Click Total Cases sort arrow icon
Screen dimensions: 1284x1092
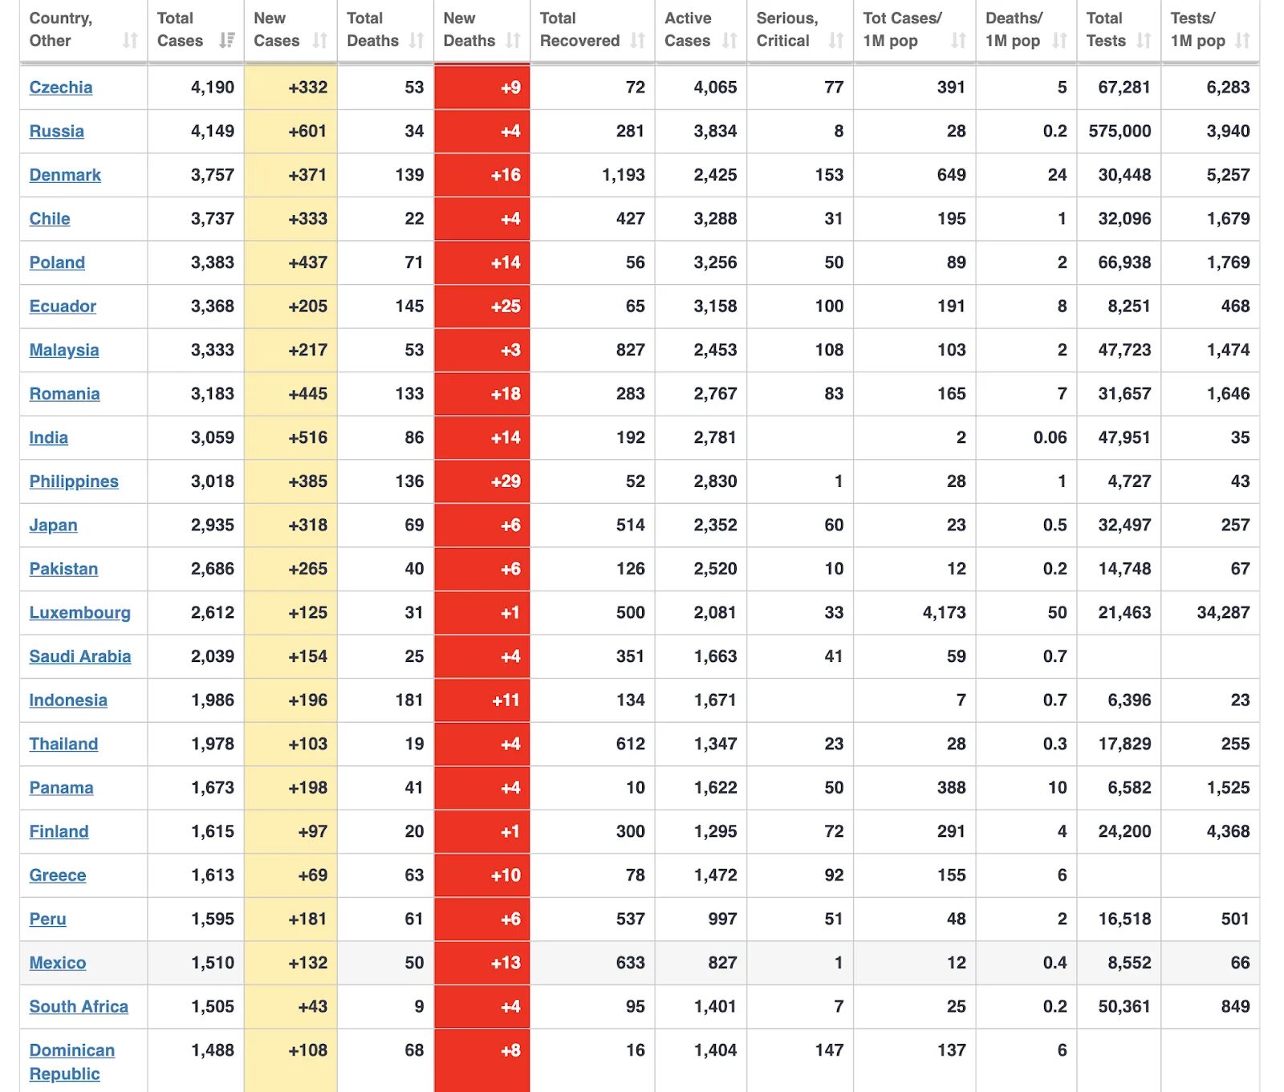point(227,41)
